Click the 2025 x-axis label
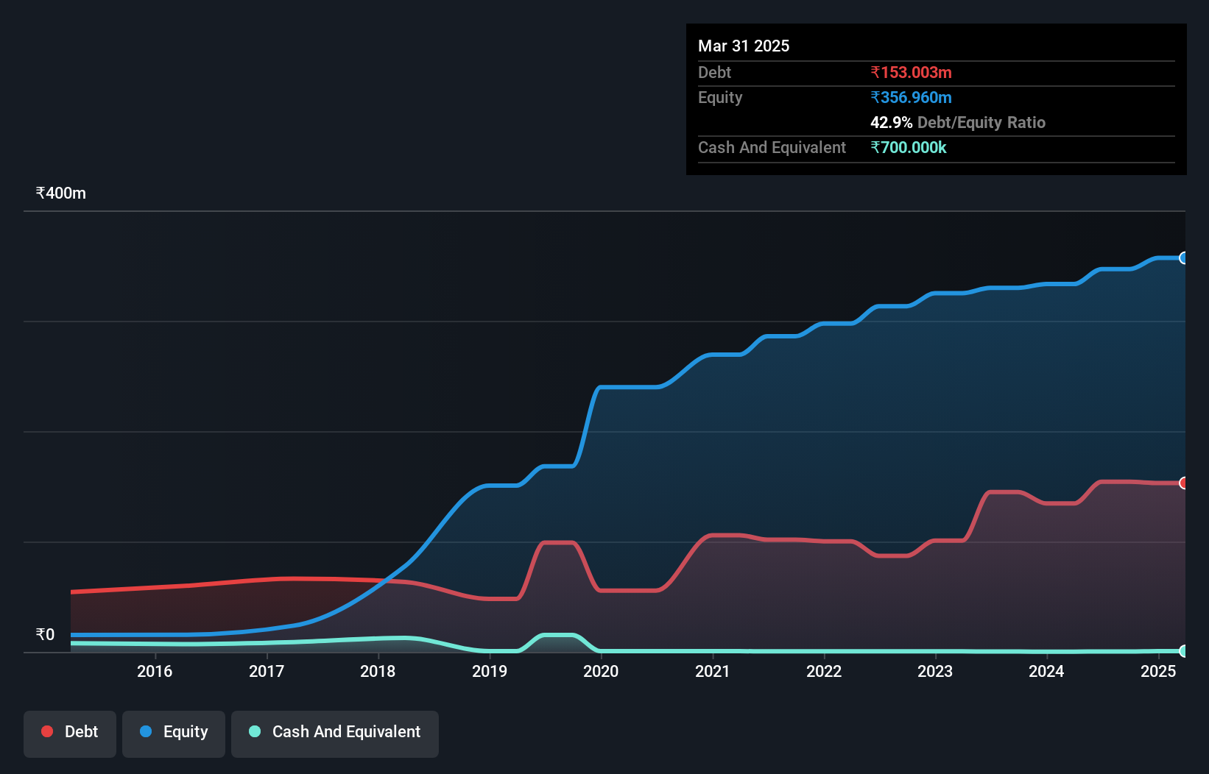 point(1158,672)
